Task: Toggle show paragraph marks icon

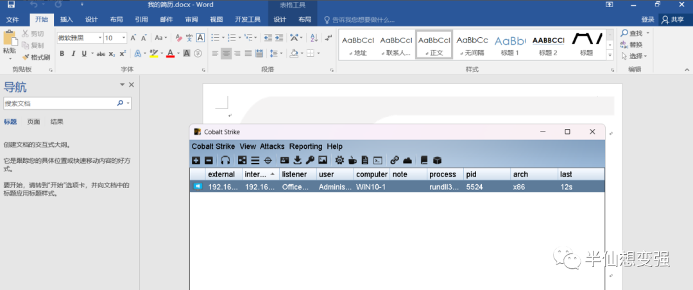Action: click(x=328, y=38)
